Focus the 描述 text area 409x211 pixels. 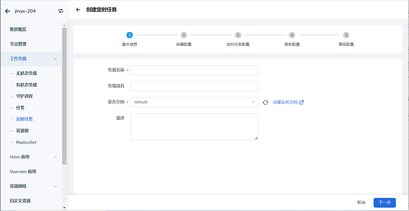click(194, 127)
